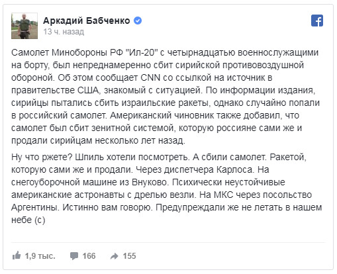The width and height of the screenshot is (337, 274).
Task: Open the 155 shares count
Action: coord(129,256)
